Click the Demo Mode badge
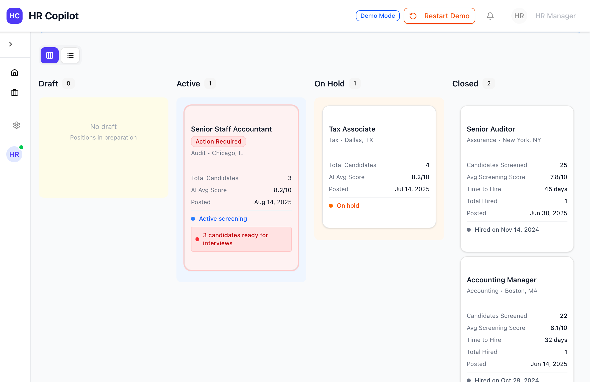 pyautogui.click(x=377, y=16)
